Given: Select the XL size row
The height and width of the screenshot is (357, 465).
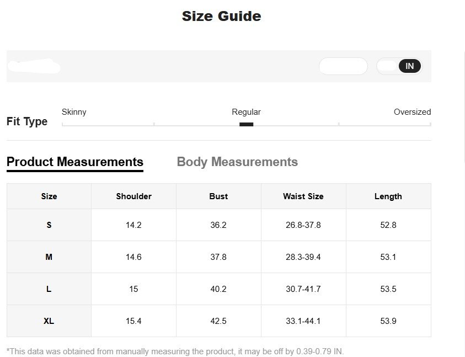Looking at the screenshot, I should 49,321.
